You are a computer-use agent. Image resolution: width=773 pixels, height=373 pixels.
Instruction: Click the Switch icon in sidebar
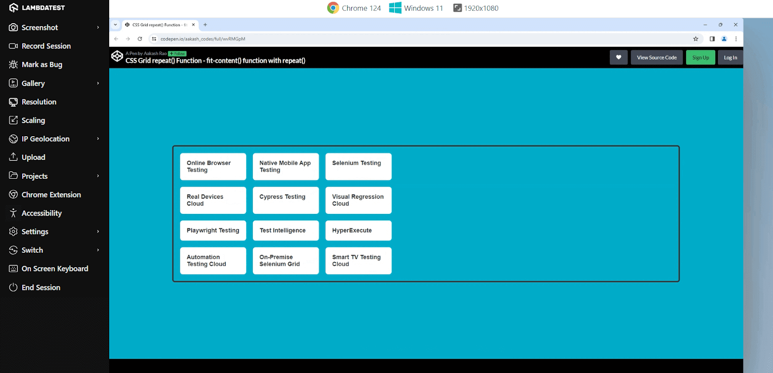(14, 250)
